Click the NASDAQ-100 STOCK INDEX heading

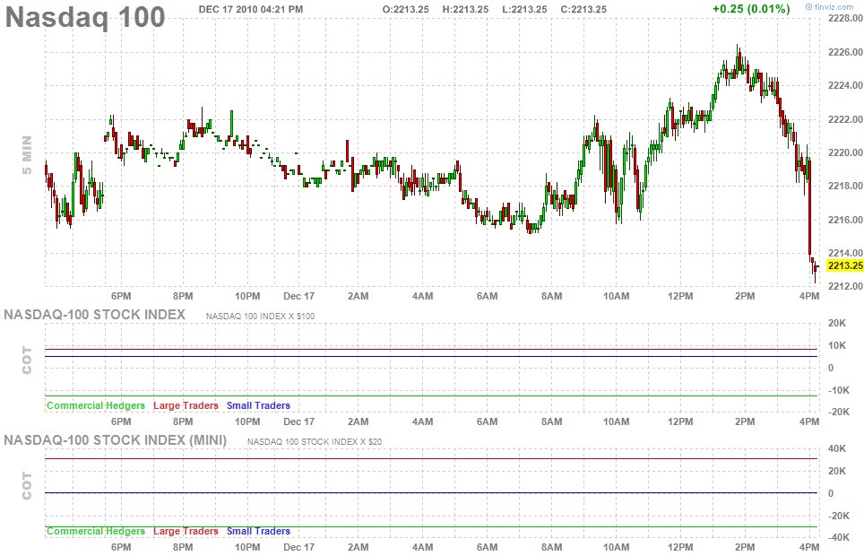click(95, 315)
